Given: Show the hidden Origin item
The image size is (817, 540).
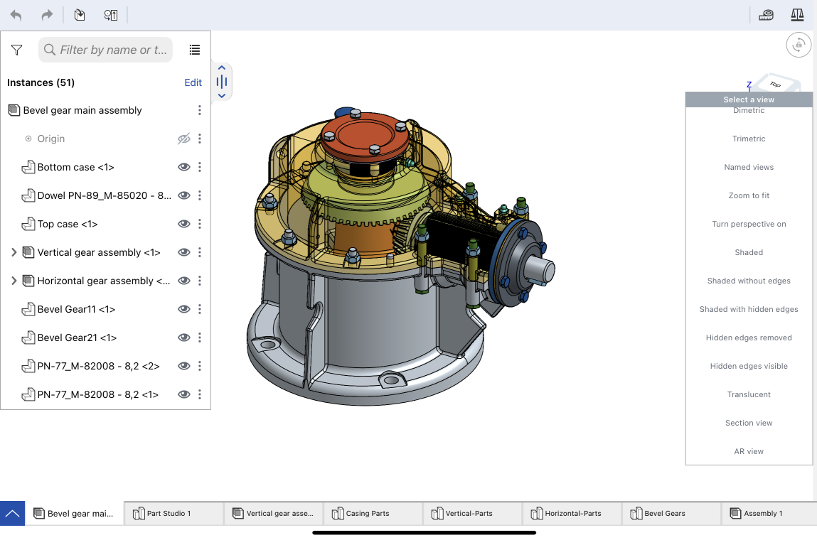Looking at the screenshot, I should (184, 139).
